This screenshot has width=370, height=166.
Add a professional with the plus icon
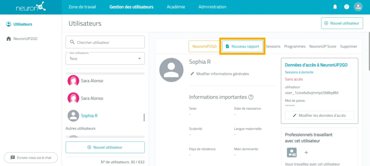coord(306,153)
